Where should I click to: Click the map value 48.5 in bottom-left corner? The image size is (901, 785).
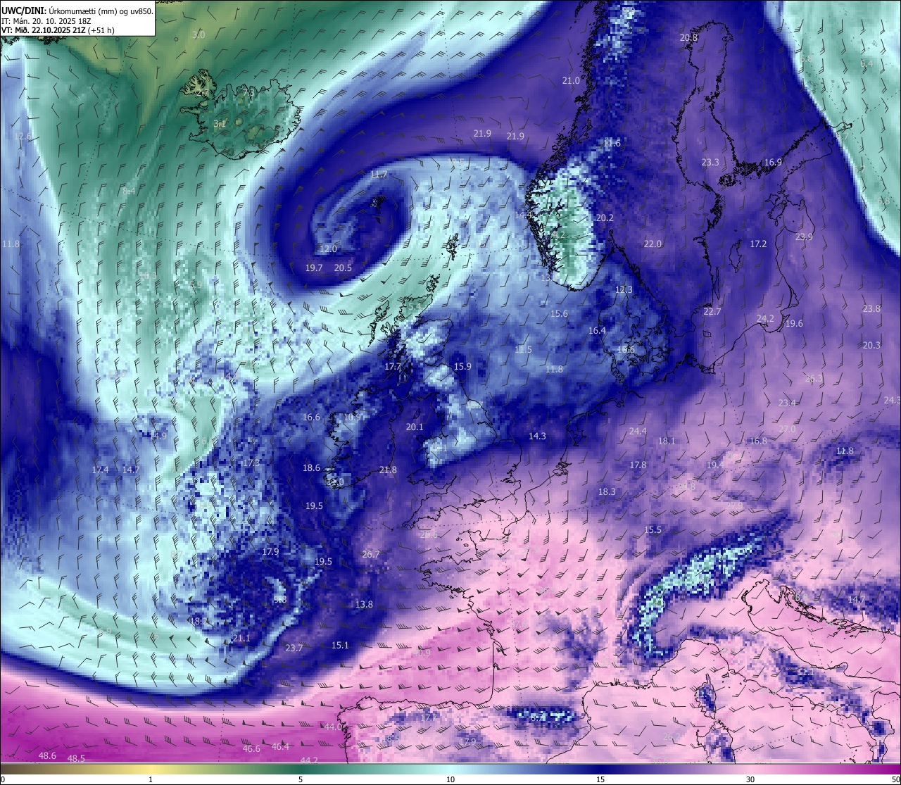click(x=76, y=758)
